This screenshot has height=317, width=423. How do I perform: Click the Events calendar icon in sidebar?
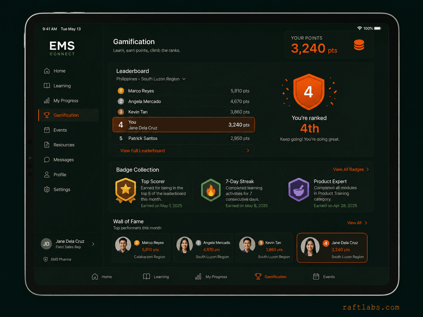[x=47, y=130]
